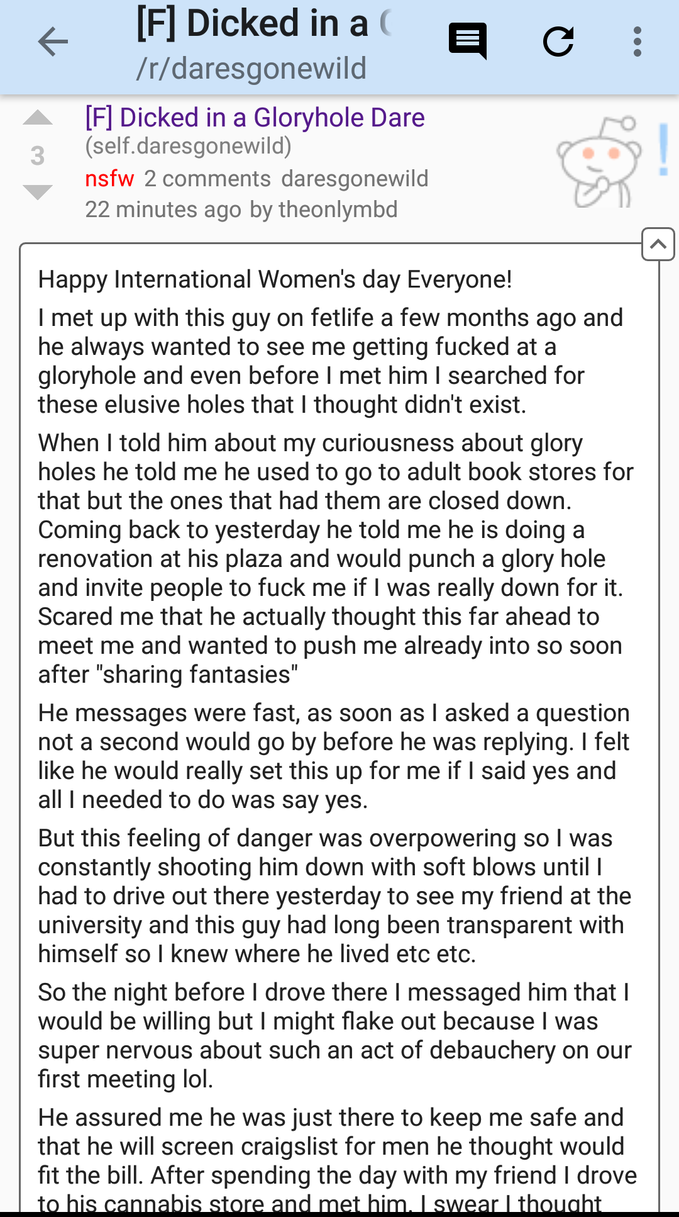Tap the truncated title in the header bar
This screenshot has height=1217, width=679.
pos(264,24)
